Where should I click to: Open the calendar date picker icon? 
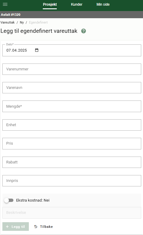coord(37,50)
